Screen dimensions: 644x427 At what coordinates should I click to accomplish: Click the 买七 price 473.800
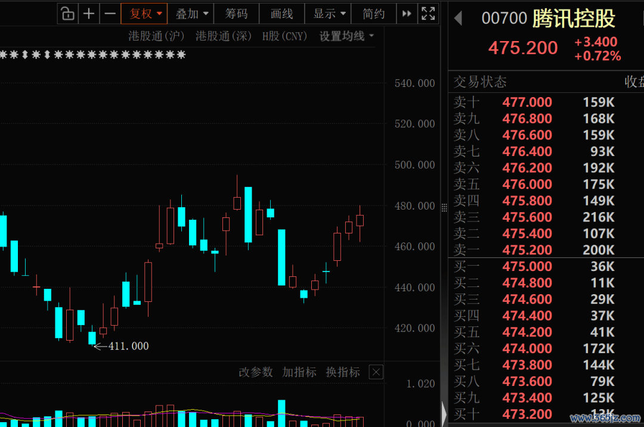pos(527,364)
